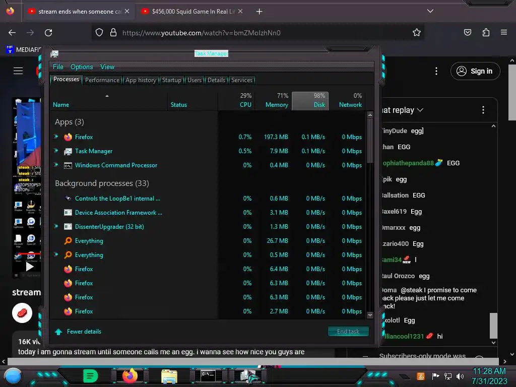Click the Firefox 2.7 MB process icon
Screen dimensions: 516x387
(x=68, y=311)
